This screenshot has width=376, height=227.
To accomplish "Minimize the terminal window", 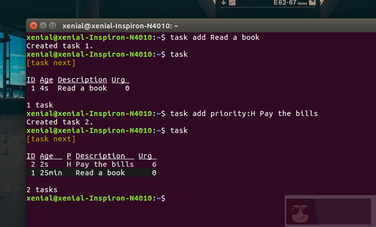I will click(x=43, y=25).
